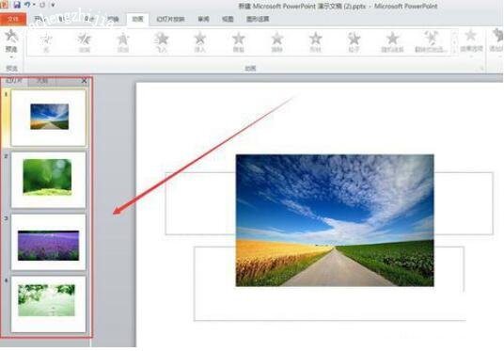Viewport: 504px width, 351px height.
Task: Choose the 淡出 (Fade) animation star
Action: [x=123, y=42]
